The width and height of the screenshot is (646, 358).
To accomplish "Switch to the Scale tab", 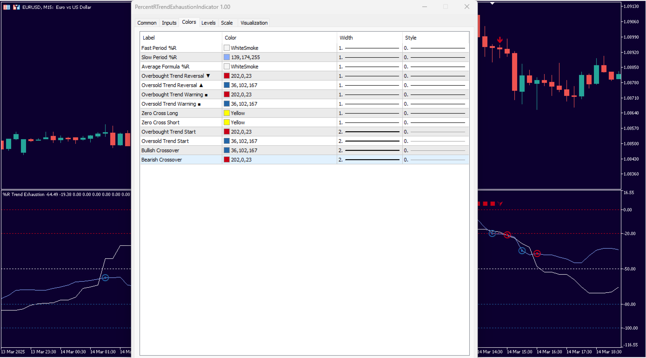I will click(x=227, y=23).
